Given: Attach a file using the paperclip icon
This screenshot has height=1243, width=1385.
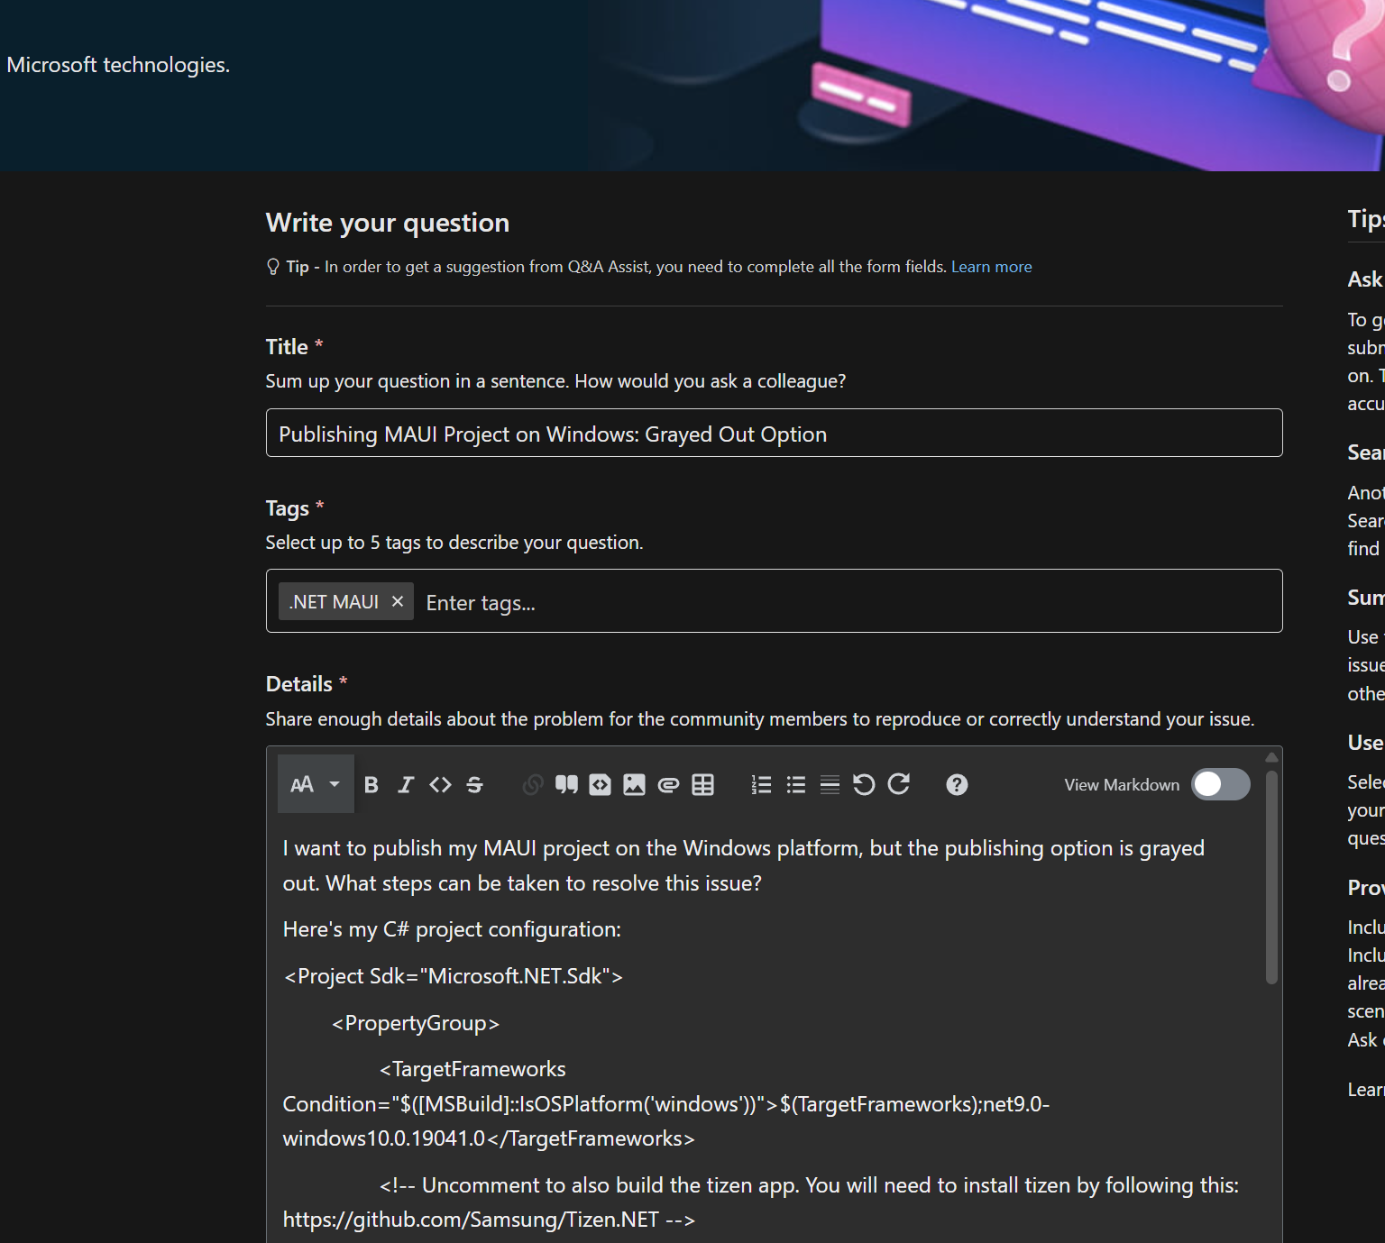Looking at the screenshot, I should (668, 785).
